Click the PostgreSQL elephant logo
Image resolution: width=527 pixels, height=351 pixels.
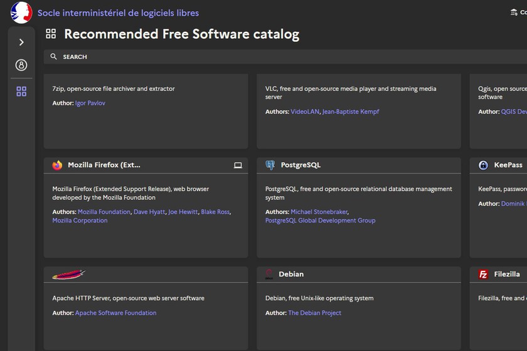[x=270, y=165]
